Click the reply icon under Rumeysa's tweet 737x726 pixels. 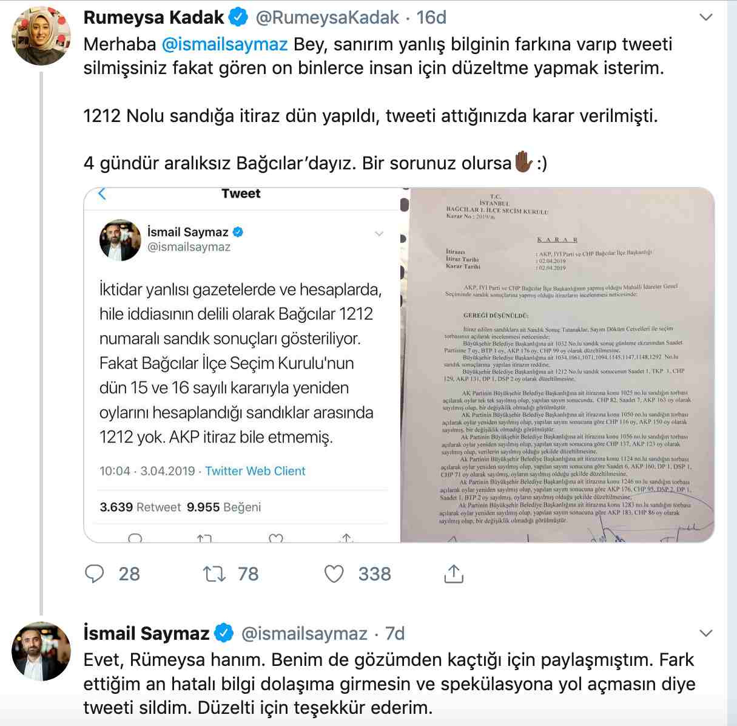click(95, 574)
